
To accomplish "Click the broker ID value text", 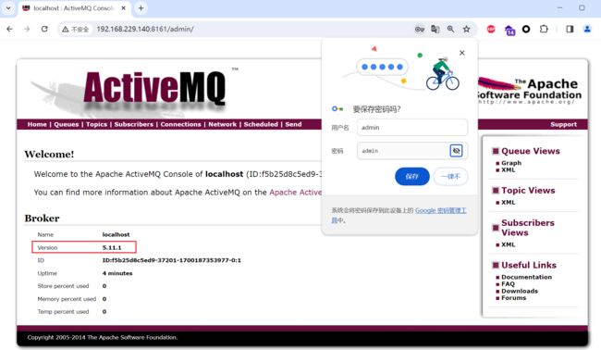I will (172, 260).
